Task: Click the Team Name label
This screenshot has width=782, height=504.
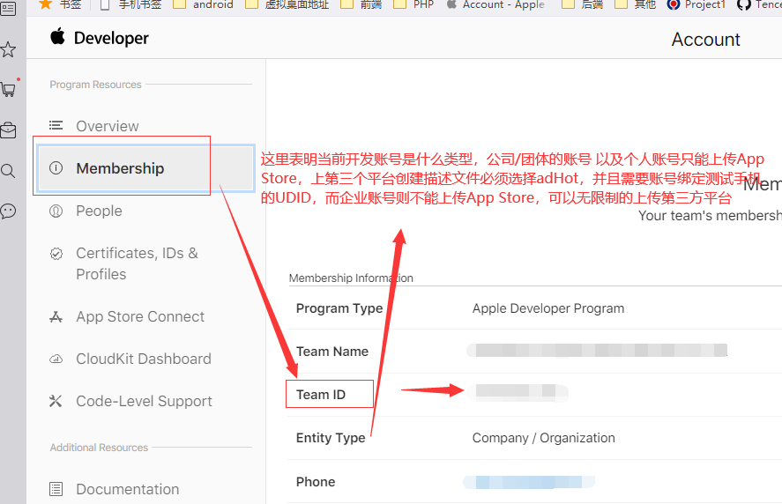Action: coord(332,352)
